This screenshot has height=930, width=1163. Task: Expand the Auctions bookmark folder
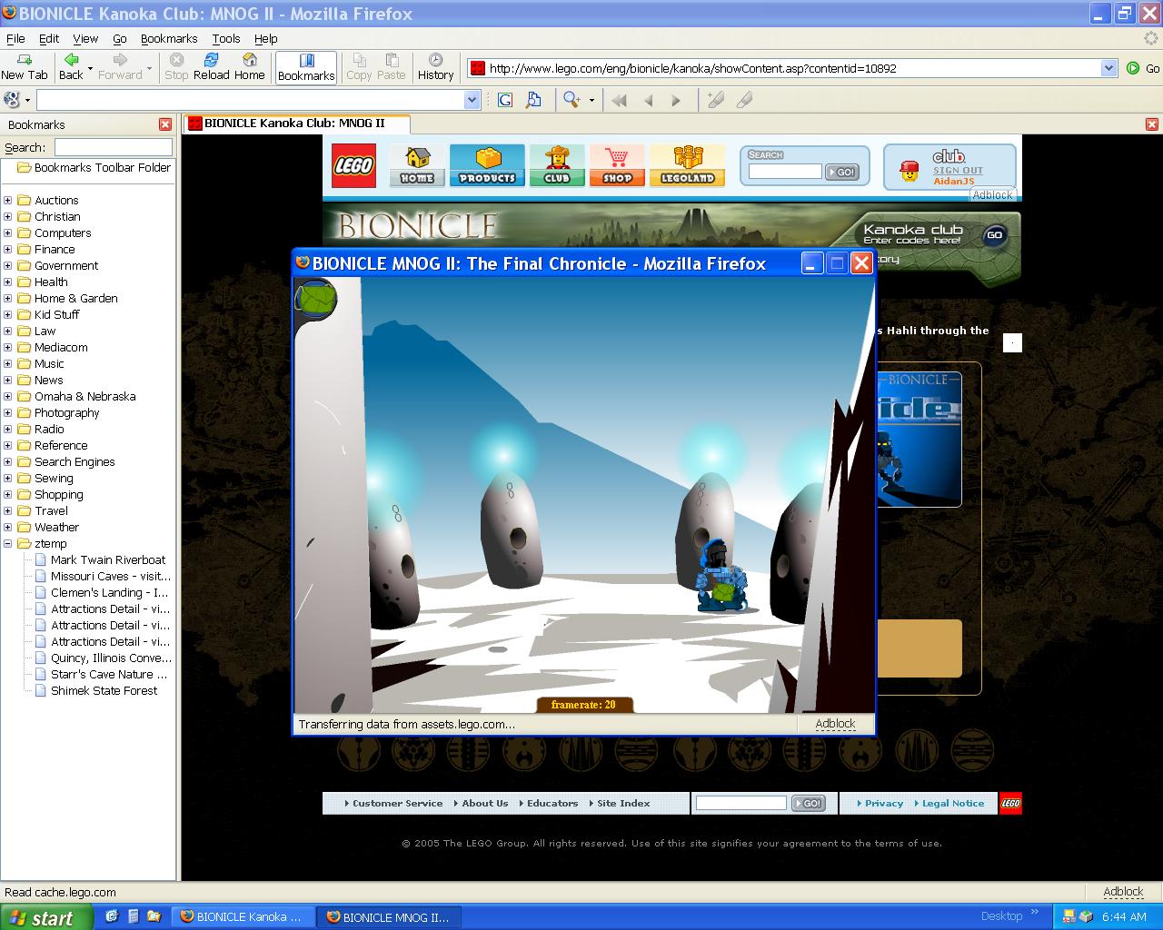[8, 201]
